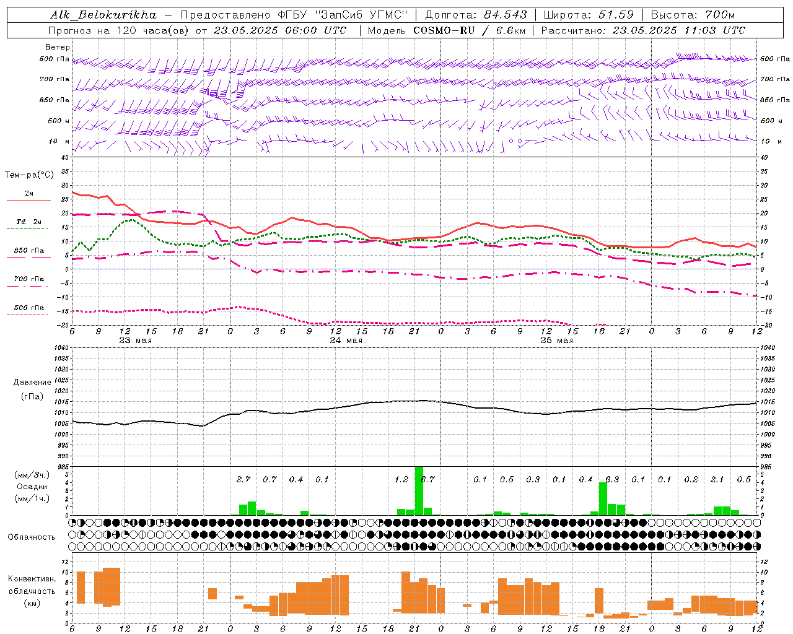Image resolution: width=793 pixels, height=634 pixels.
Task: Click the 2.1 precipitation value
Action: point(717,479)
